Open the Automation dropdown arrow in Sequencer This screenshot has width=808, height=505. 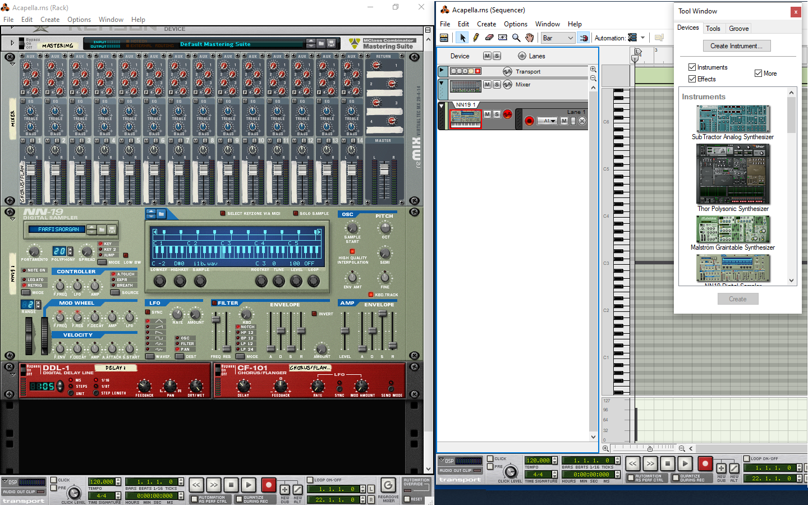(643, 38)
